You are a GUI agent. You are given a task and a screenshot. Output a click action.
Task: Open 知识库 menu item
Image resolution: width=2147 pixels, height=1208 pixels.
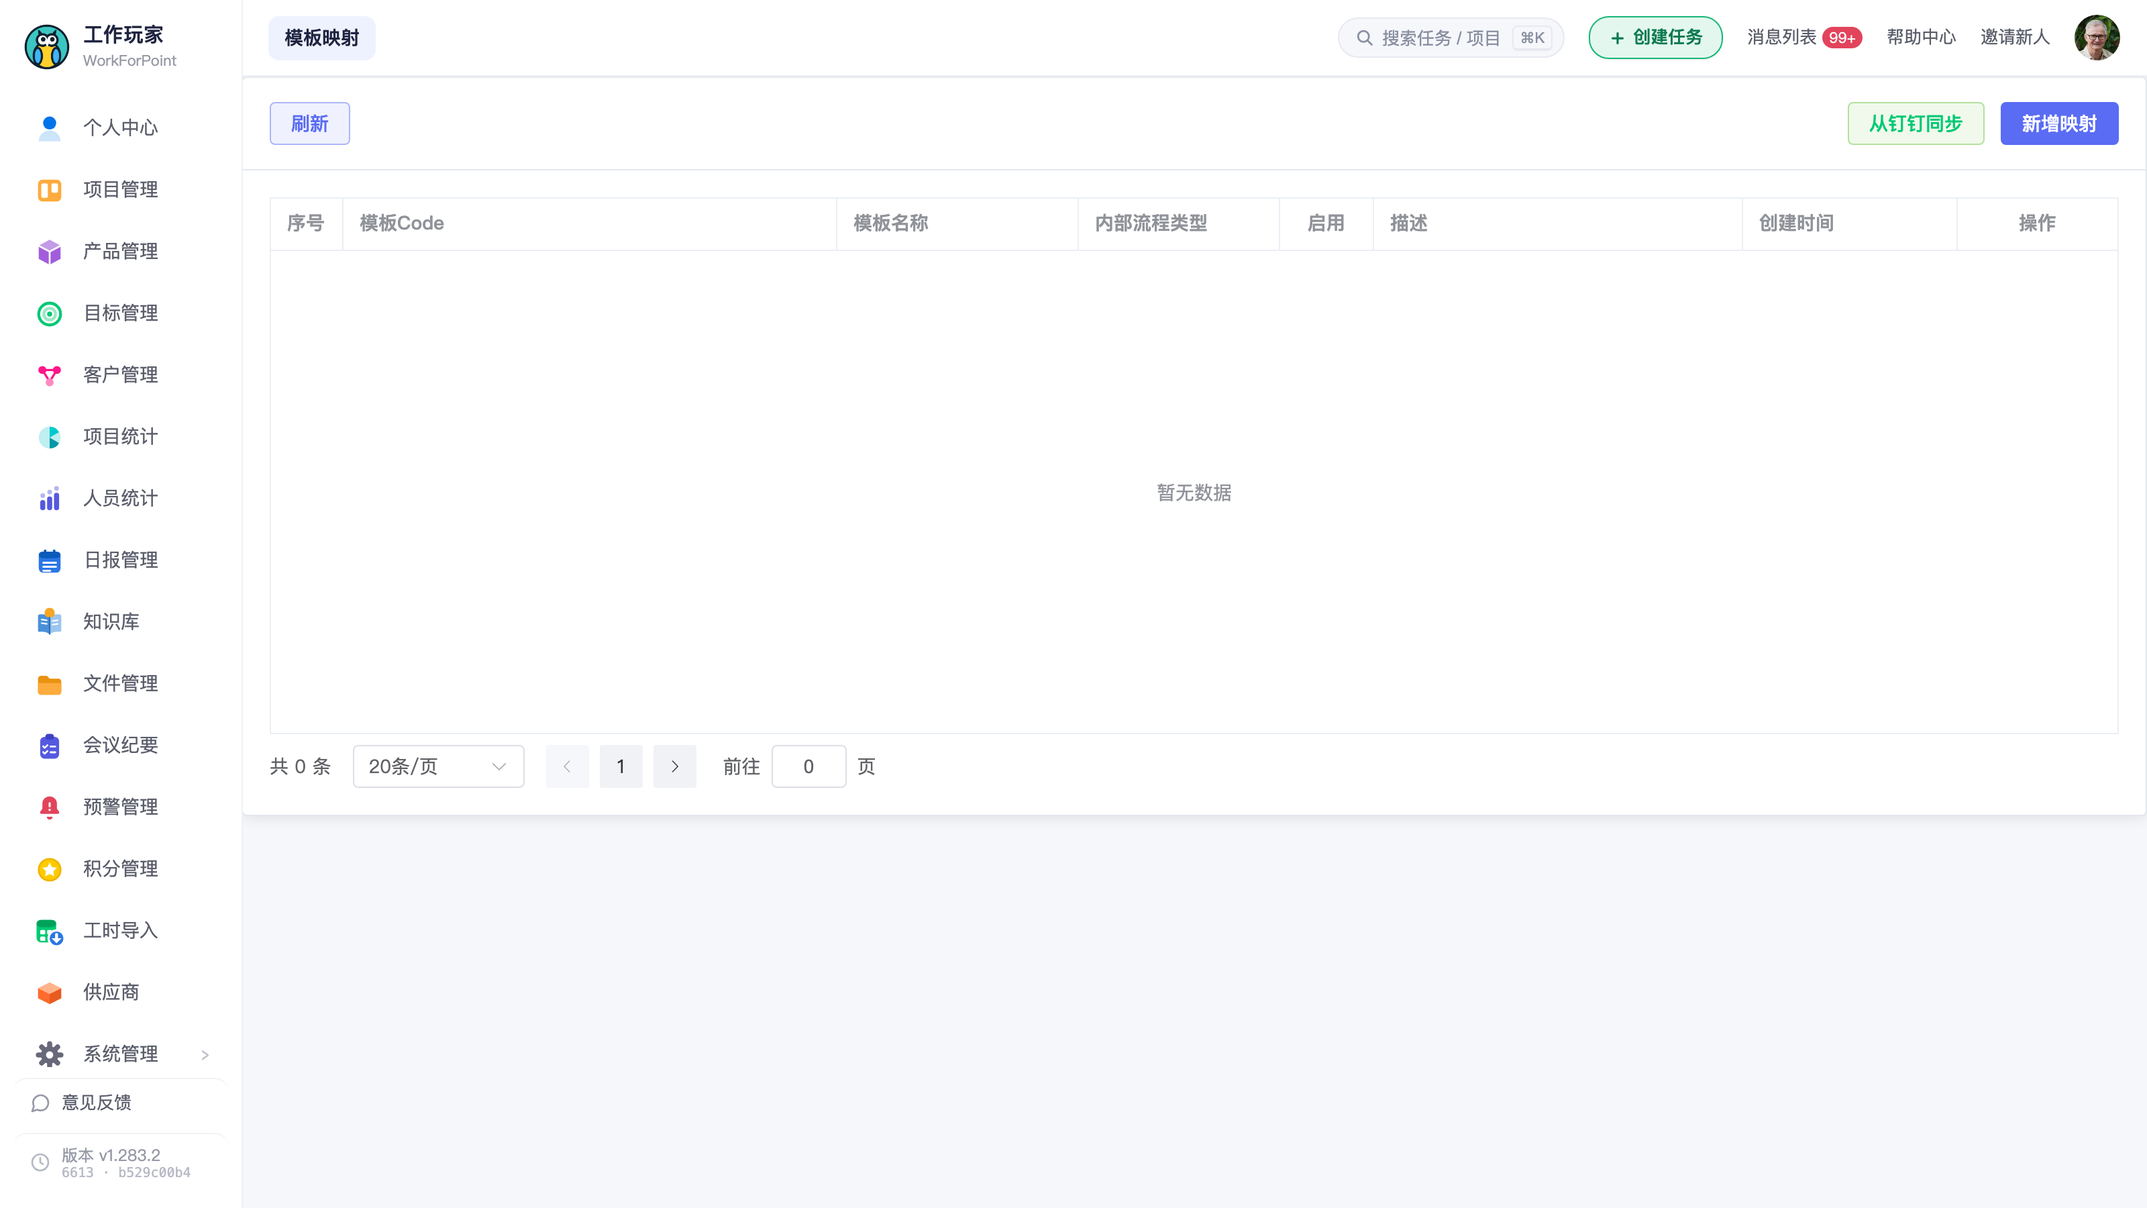(121, 622)
